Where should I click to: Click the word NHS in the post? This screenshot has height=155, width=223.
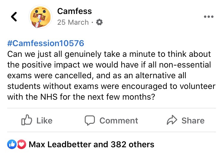pyautogui.click(x=49, y=97)
